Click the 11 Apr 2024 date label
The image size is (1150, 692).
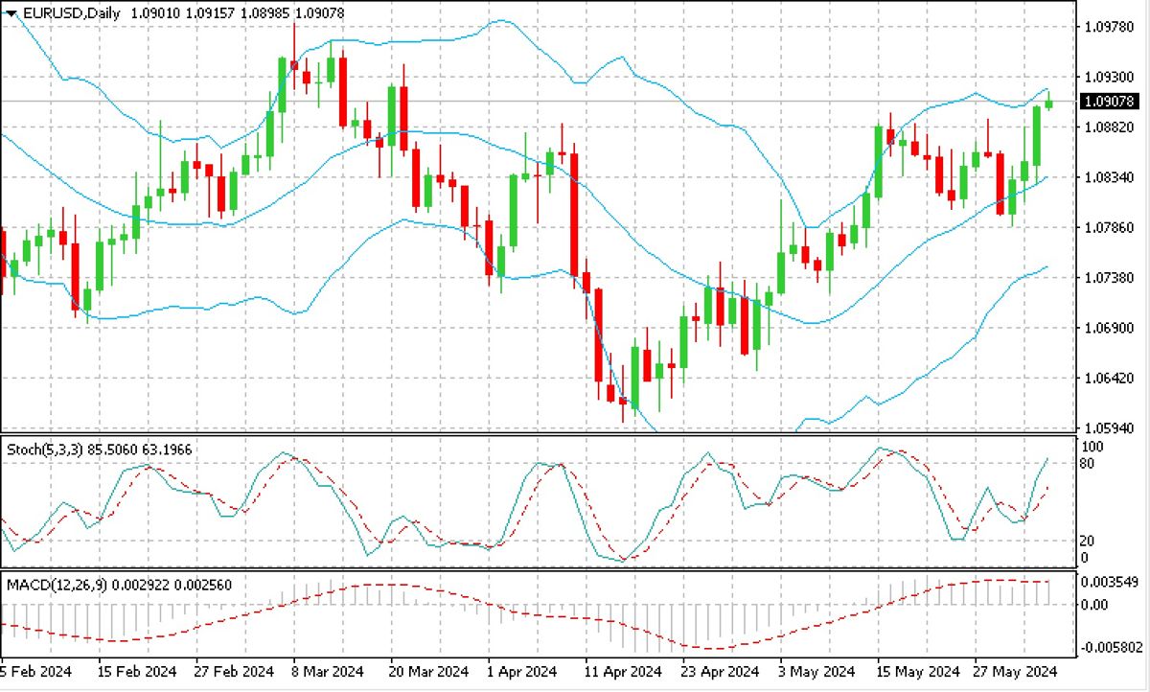point(623,670)
